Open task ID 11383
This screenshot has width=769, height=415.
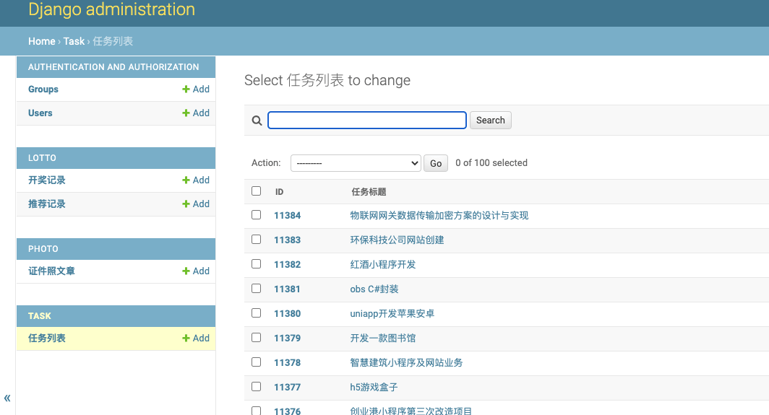point(288,240)
